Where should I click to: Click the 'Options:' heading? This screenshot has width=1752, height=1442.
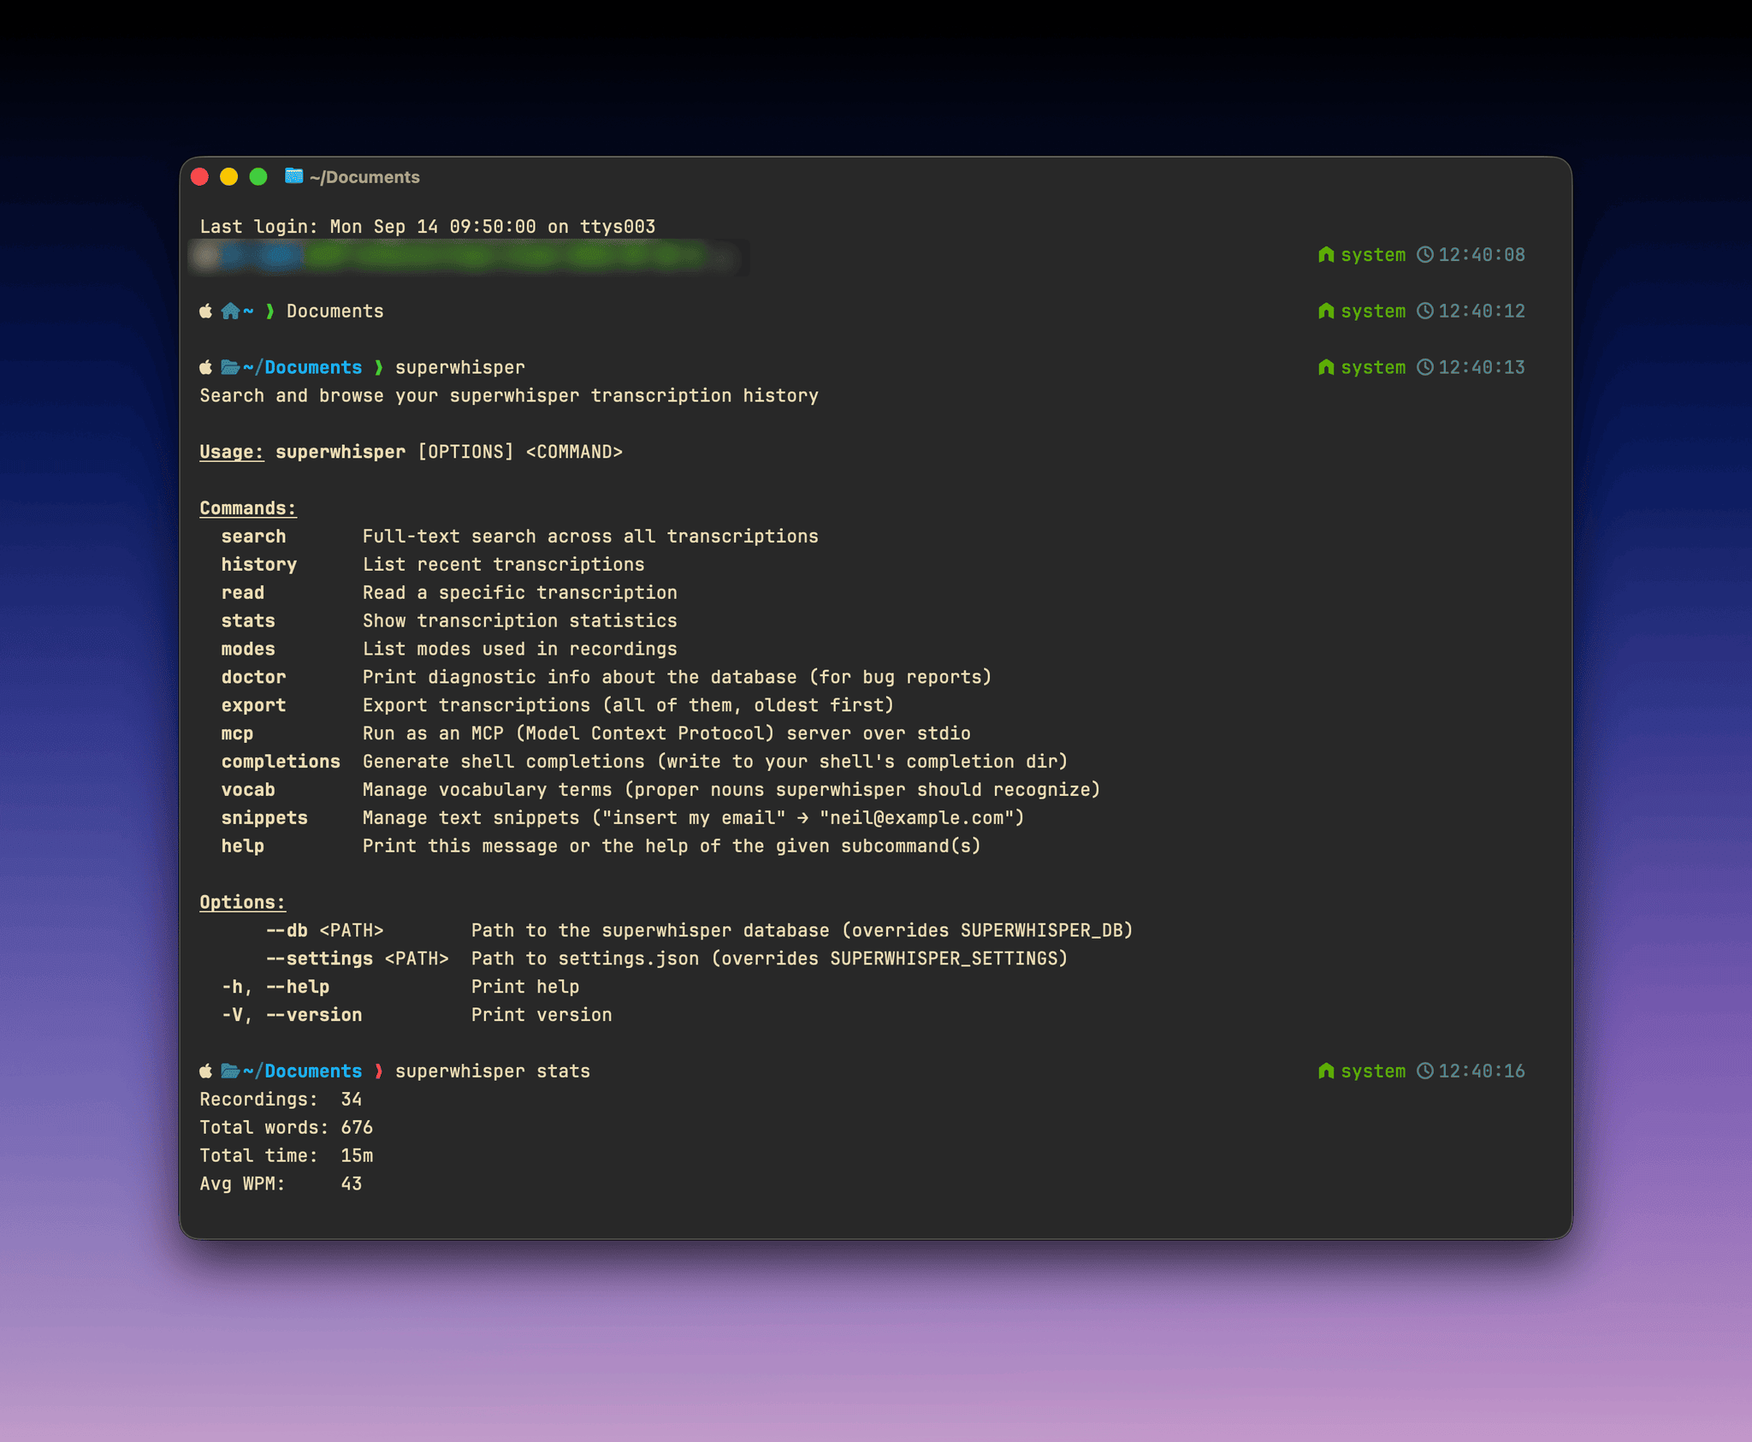pos(243,902)
